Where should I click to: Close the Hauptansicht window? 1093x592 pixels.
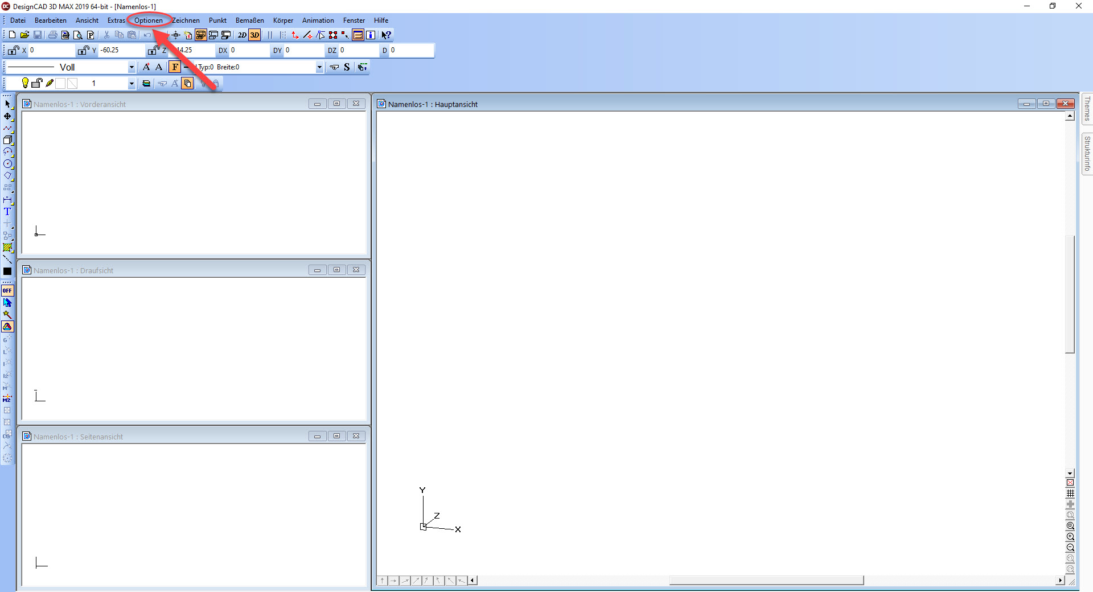coord(1065,104)
